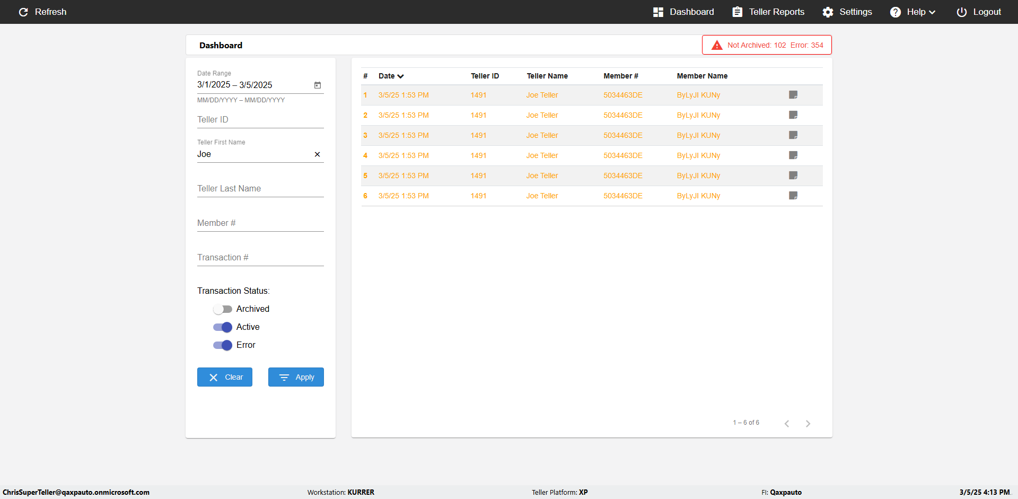
Task: Open the note icon for row 1
Action: (x=793, y=95)
